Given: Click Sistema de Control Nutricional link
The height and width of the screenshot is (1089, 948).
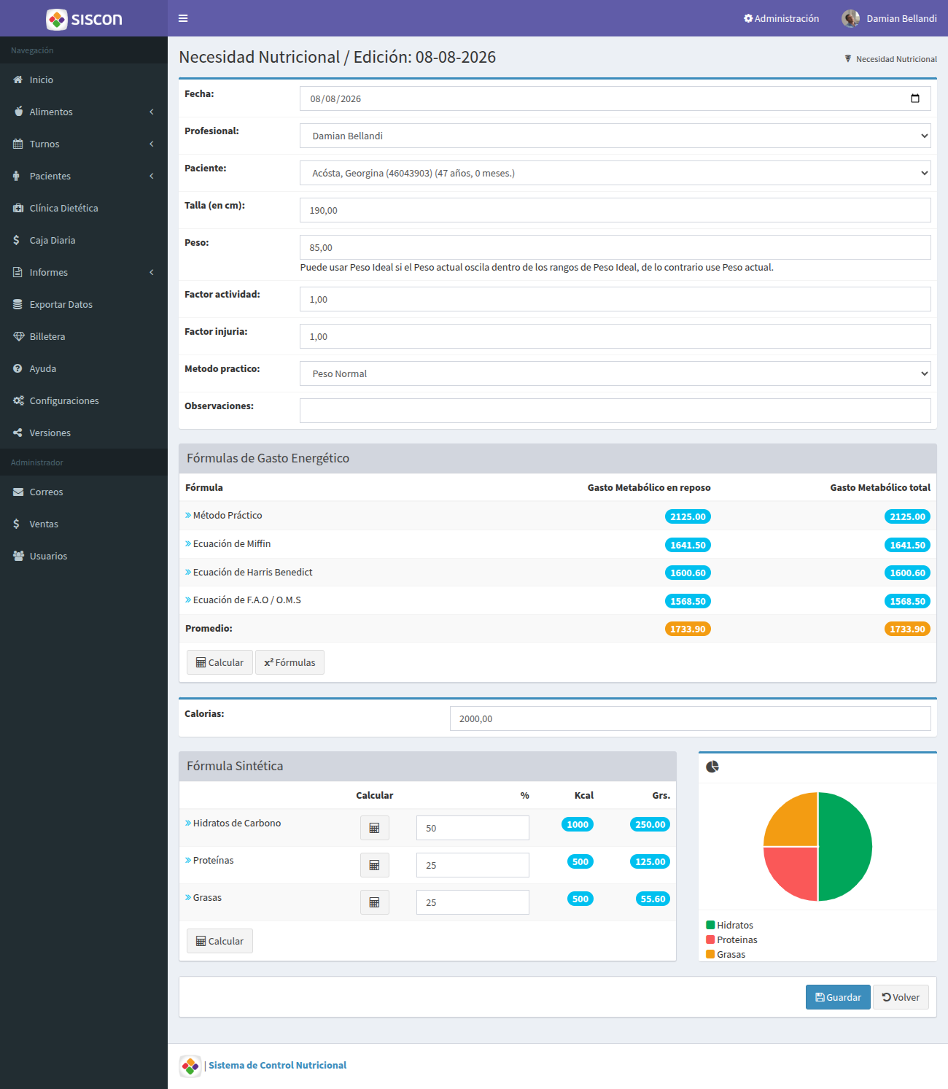Looking at the screenshot, I should [x=277, y=1066].
